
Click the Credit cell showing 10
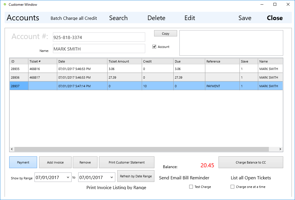coord(158,86)
